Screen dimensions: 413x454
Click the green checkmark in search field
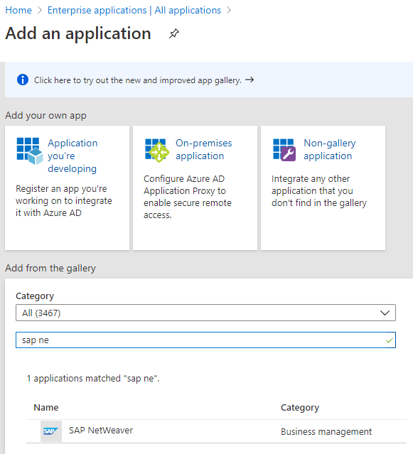tap(390, 340)
